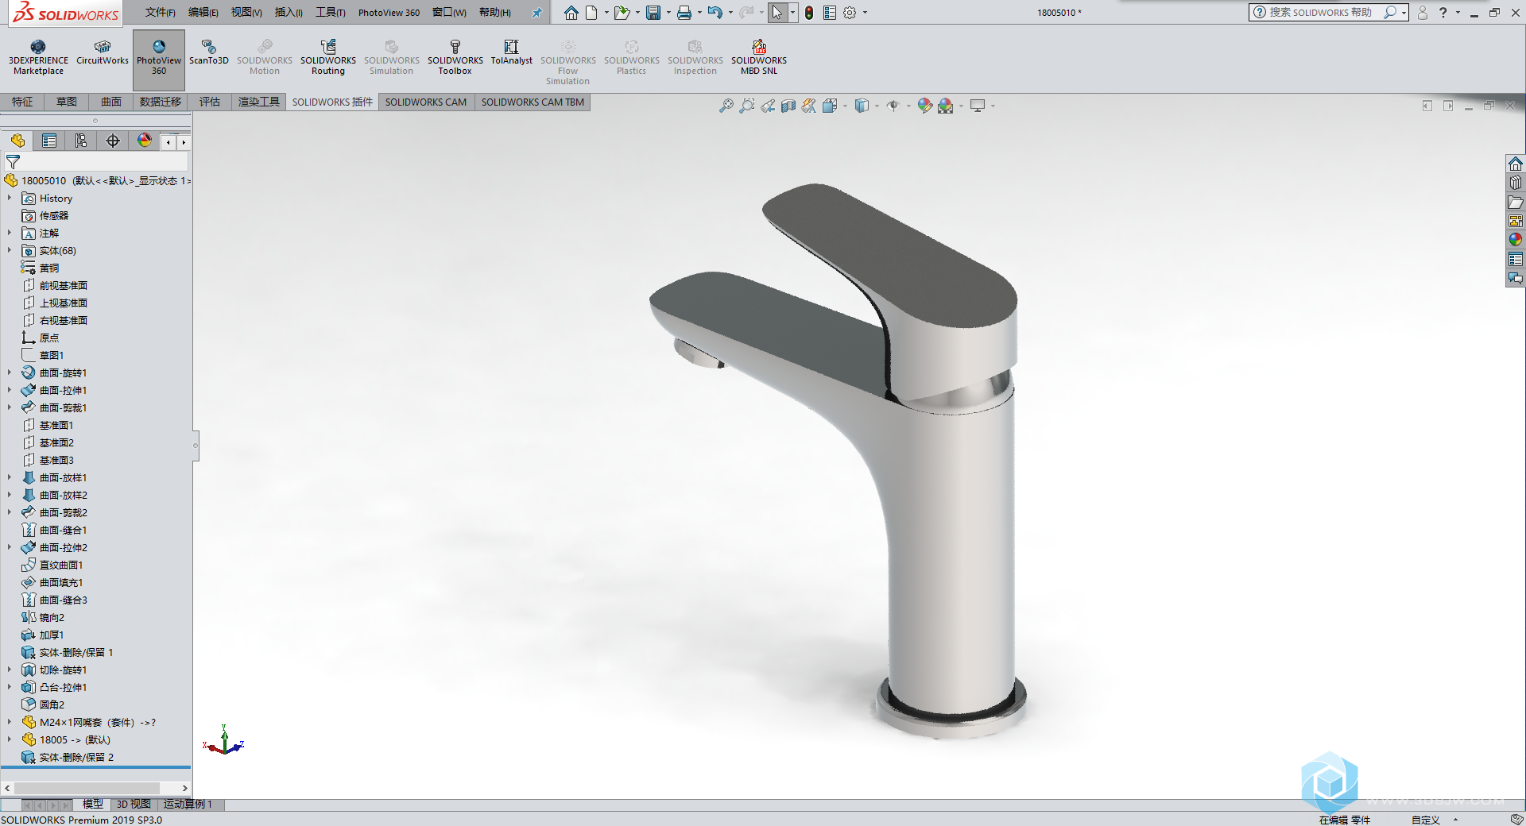Expand the M24×1网嘴套 item
Image resolution: width=1526 pixels, height=826 pixels.
pos(10,722)
